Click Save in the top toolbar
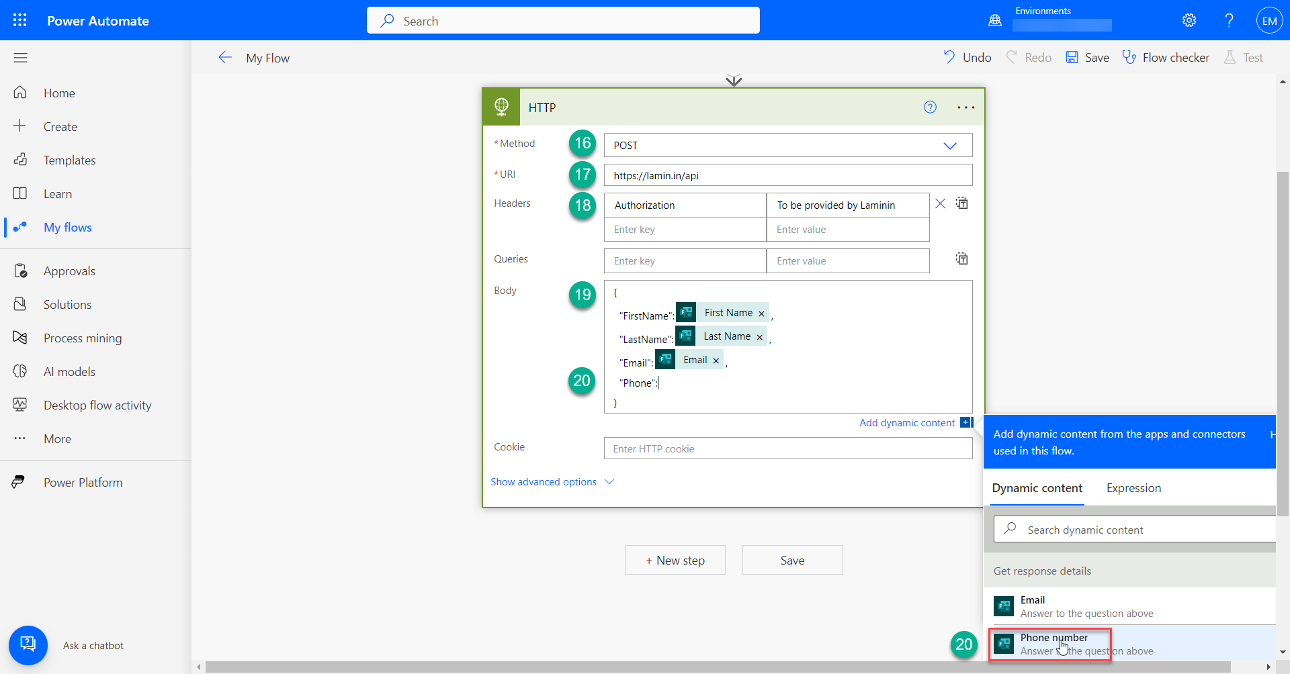Screen dimensions: 1290x674 [x=1087, y=58]
